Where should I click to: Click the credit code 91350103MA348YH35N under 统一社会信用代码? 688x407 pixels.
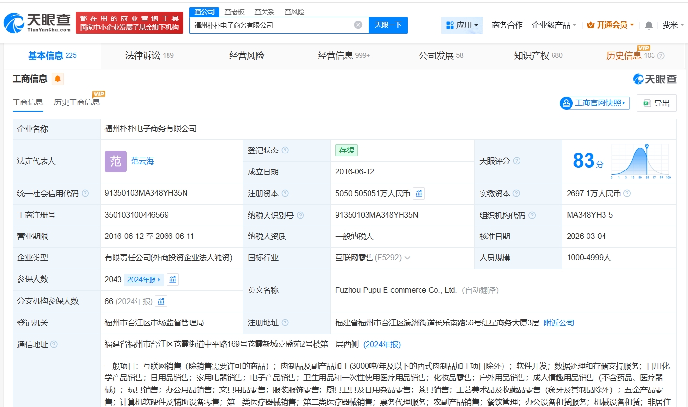tap(146, 193)
